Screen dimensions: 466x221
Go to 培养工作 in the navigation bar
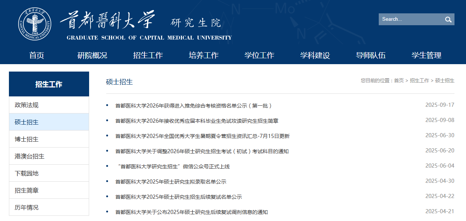coord(203,55)
